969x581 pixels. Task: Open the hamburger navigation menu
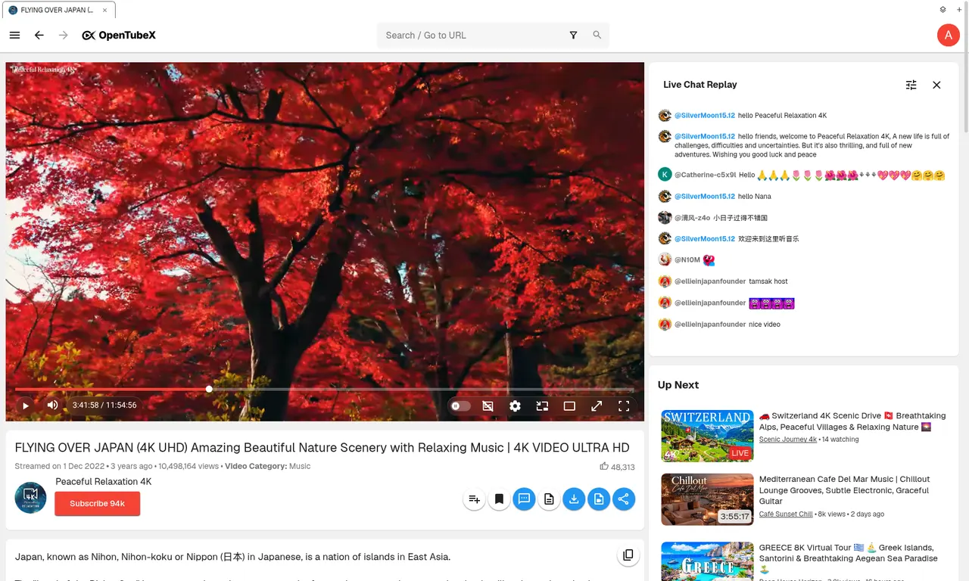[14, 36]
